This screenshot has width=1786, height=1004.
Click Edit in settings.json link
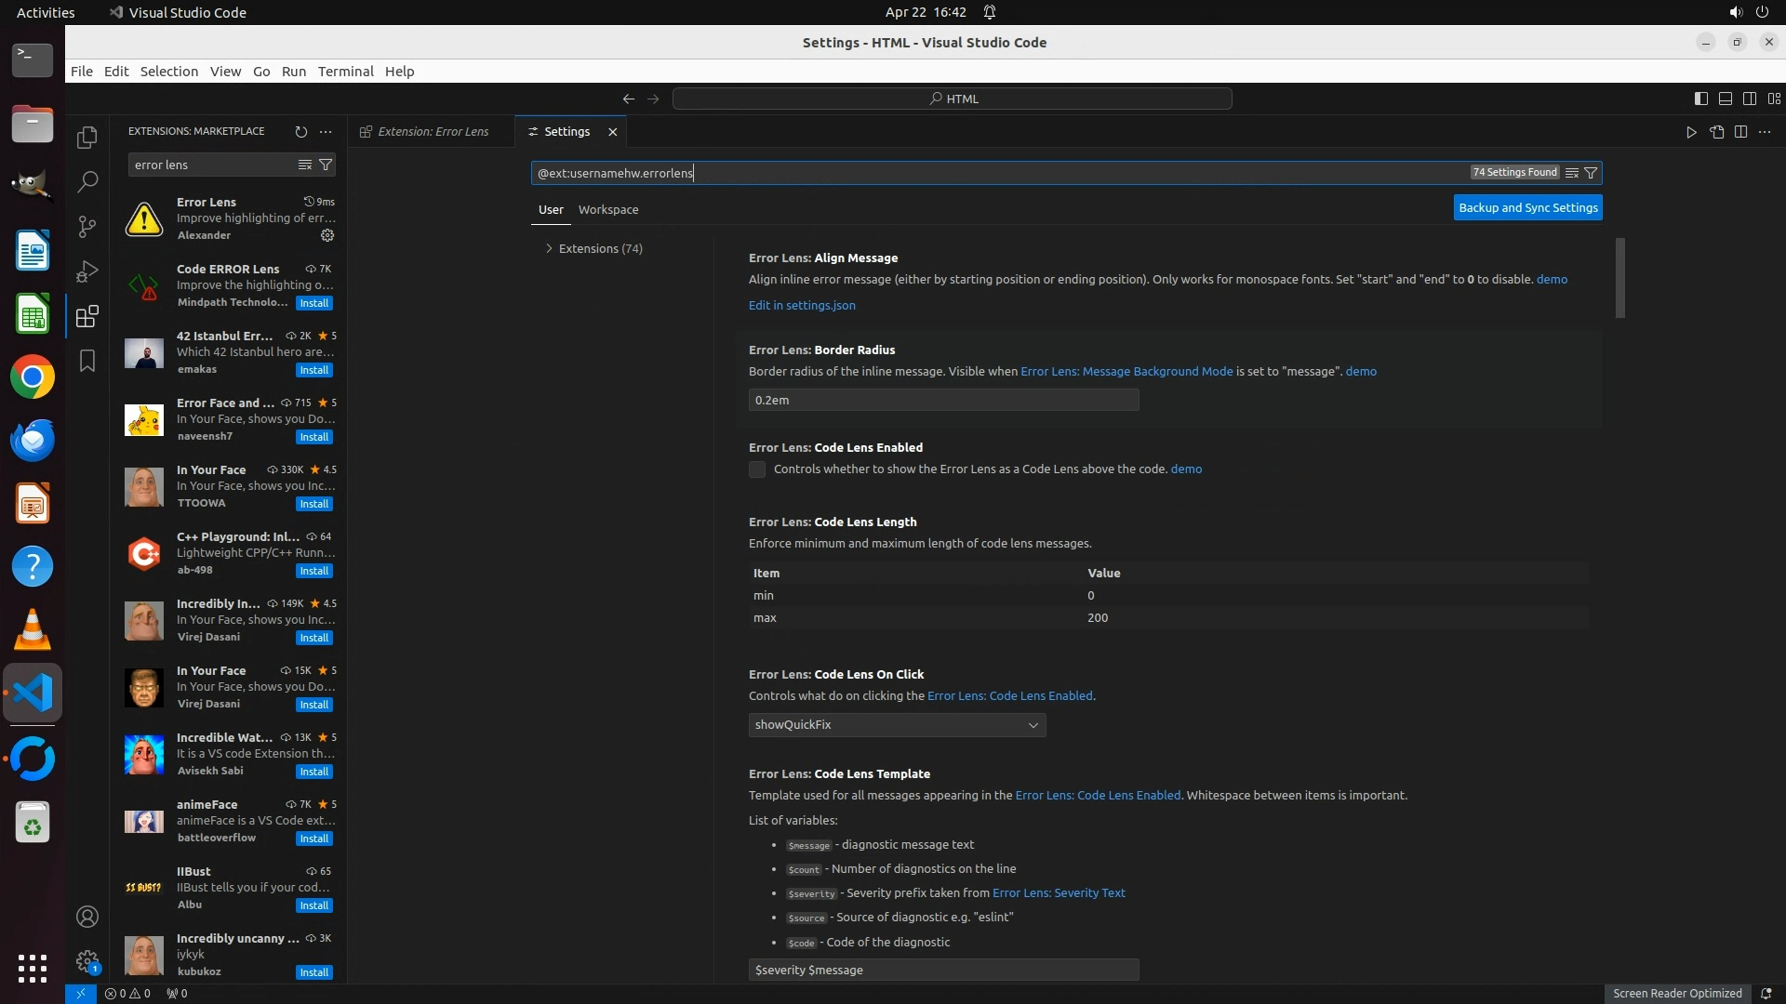[x=802, y=305]
